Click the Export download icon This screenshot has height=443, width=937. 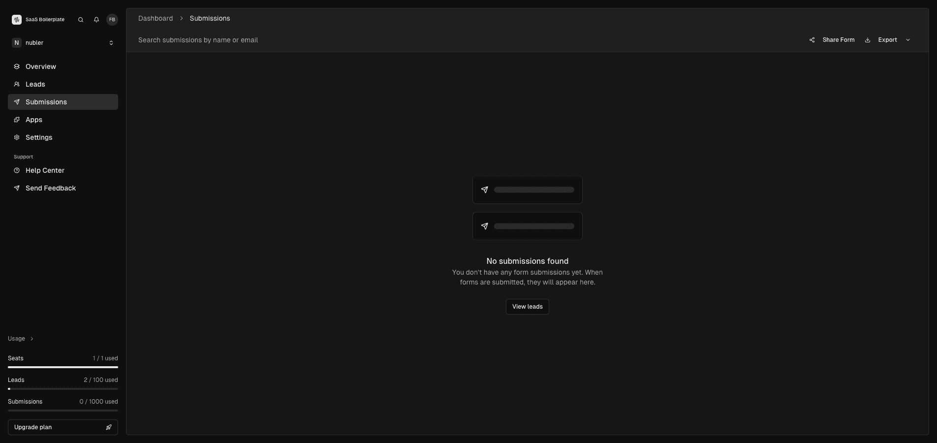tap(868, 40)
